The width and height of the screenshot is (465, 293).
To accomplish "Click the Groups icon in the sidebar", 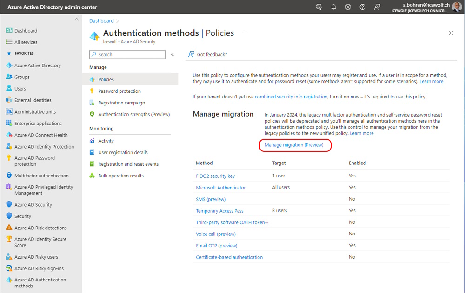I will pyautogui.click(x=9, y=77).
